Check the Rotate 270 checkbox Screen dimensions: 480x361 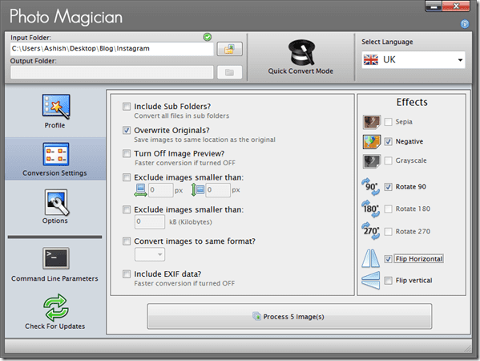(x=388, y=231)
